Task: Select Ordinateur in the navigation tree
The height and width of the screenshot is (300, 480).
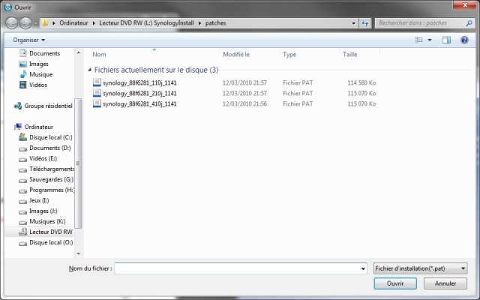Action: tap(39, 127)
